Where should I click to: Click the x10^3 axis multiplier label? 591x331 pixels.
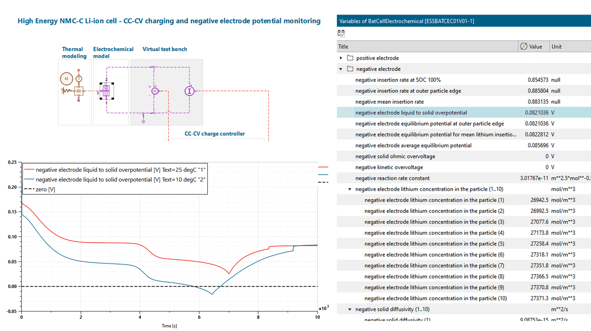pos(323,308)
